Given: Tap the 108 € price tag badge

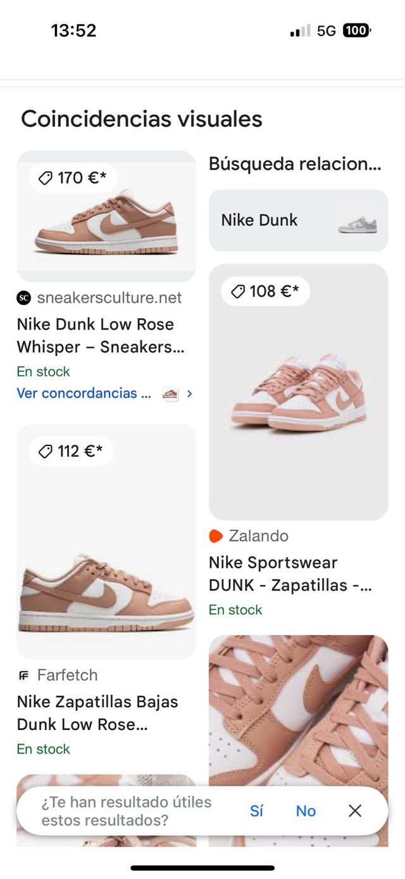Looking at the screenshot, I should (x=265, y=292).
